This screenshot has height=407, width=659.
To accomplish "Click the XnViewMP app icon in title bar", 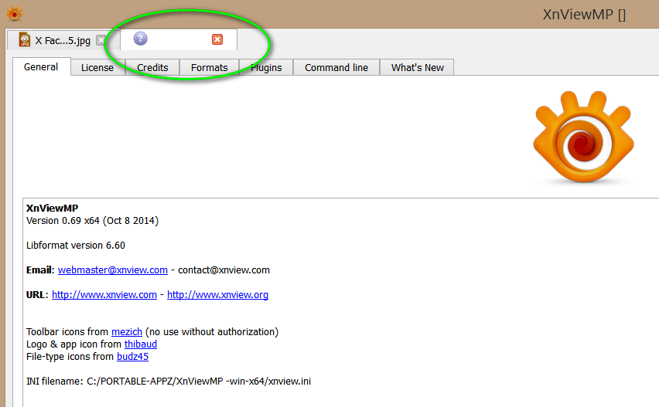I will (14, 14).
